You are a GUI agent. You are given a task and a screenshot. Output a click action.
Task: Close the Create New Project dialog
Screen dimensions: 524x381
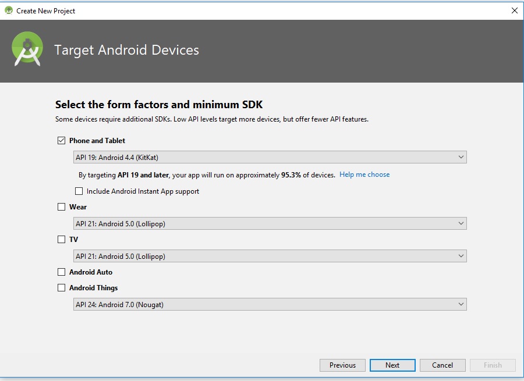click(515, 10)
